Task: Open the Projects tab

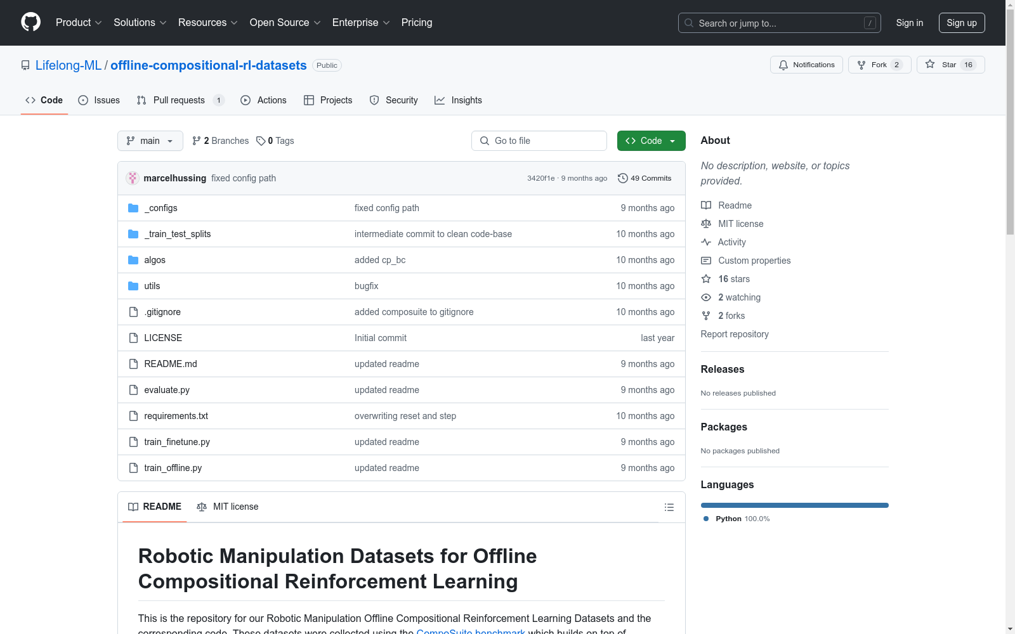Action: (x=328, y=100)
